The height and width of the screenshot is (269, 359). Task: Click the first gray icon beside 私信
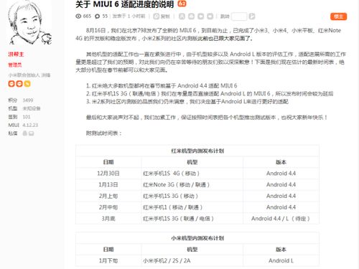pyautogui.click(x=25, y=133)
